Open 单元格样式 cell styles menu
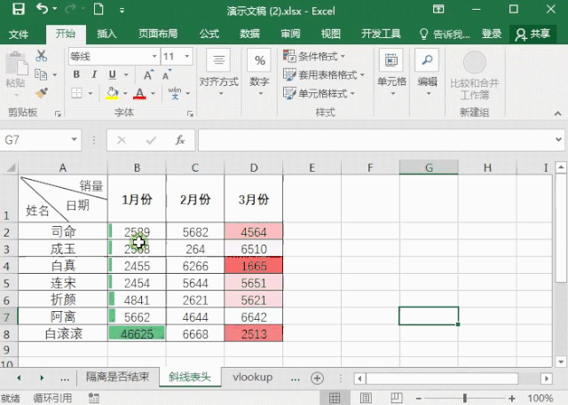The height and width of the screenshot is (405, 568). [319, 93]
